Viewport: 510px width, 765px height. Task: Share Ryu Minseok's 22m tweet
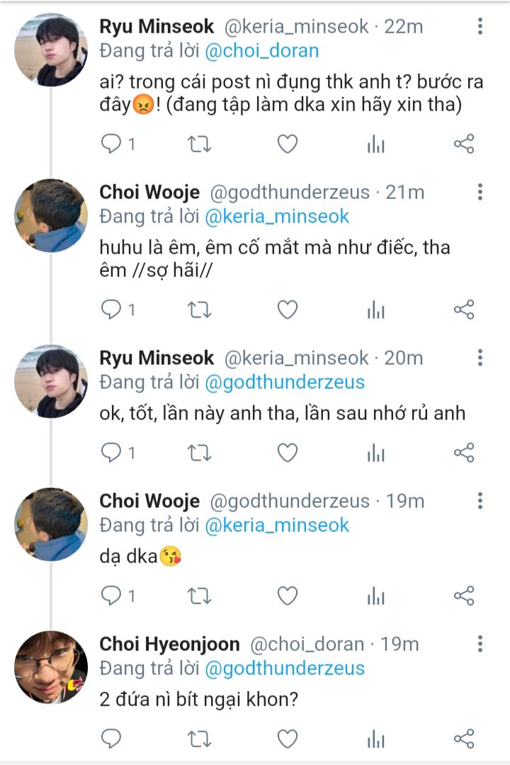point(463,144)
